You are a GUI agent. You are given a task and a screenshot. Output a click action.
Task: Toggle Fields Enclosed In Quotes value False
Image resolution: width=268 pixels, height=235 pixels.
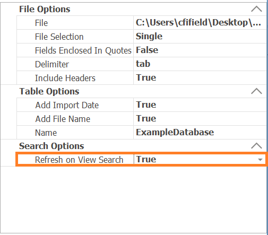[200, 50]
